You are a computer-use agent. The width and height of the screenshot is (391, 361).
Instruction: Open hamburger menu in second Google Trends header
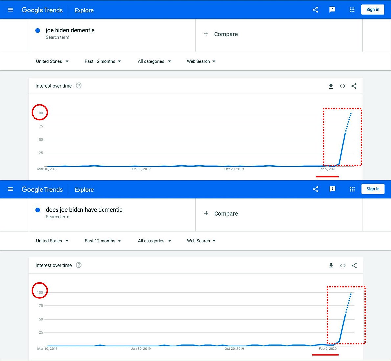click(x=11, y=189)
